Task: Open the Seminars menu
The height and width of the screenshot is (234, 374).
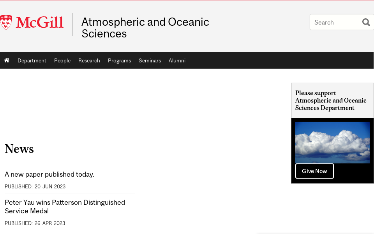Action: coord(150,60)
